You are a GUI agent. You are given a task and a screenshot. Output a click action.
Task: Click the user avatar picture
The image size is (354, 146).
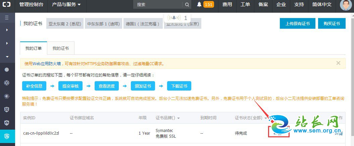pyautogui.click(x=346, y=5)
